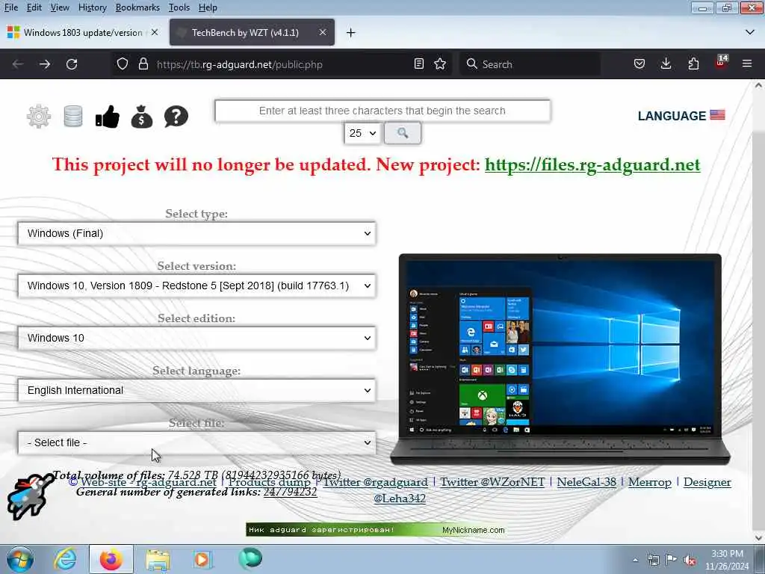Open the History menu
Image resolution: width=765 pixels, height=574 pixels.
point(92,7)
